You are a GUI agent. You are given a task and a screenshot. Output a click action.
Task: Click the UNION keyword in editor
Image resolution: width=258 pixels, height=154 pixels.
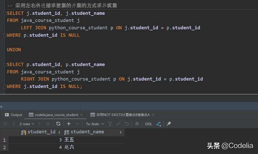14,50
